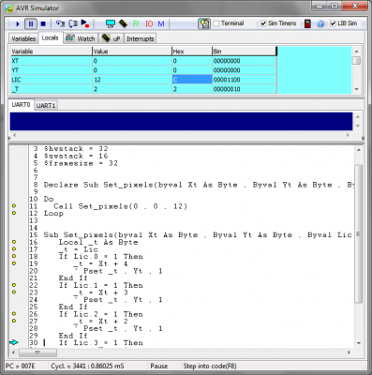372x375 pixels.
Task: Click the Bin cell 00001100
Action: pos(245,80)
